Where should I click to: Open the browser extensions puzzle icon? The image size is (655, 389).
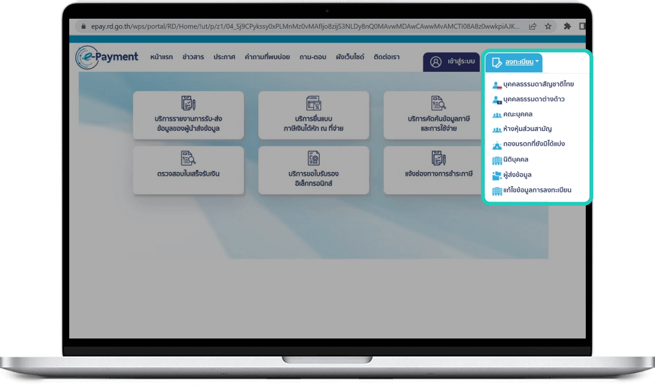[x=568, y=27]
